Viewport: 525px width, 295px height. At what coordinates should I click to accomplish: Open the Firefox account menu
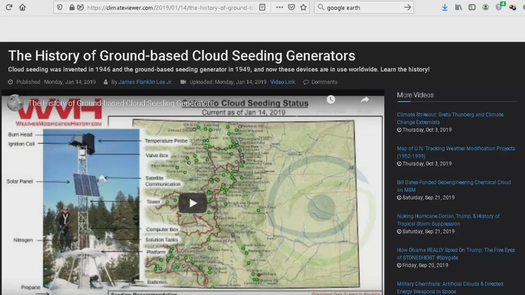486,7
